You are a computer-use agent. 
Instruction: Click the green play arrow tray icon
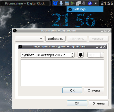click(x=72, y=3)
